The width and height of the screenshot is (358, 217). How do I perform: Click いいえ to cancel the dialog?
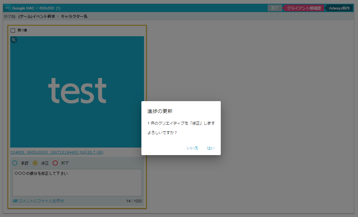pos(192,148)
